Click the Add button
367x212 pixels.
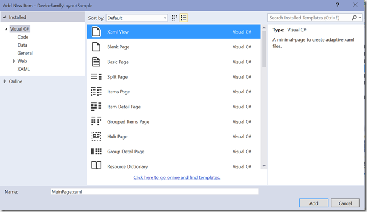pyautogui.click(x=313, y=203)
